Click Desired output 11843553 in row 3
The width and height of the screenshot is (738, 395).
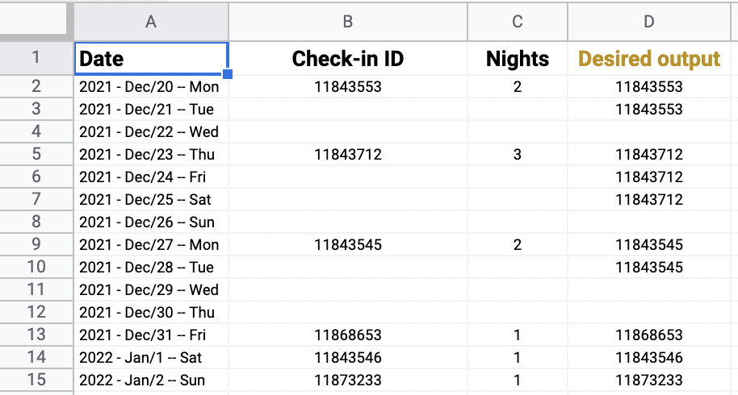[x=649, y=109]
